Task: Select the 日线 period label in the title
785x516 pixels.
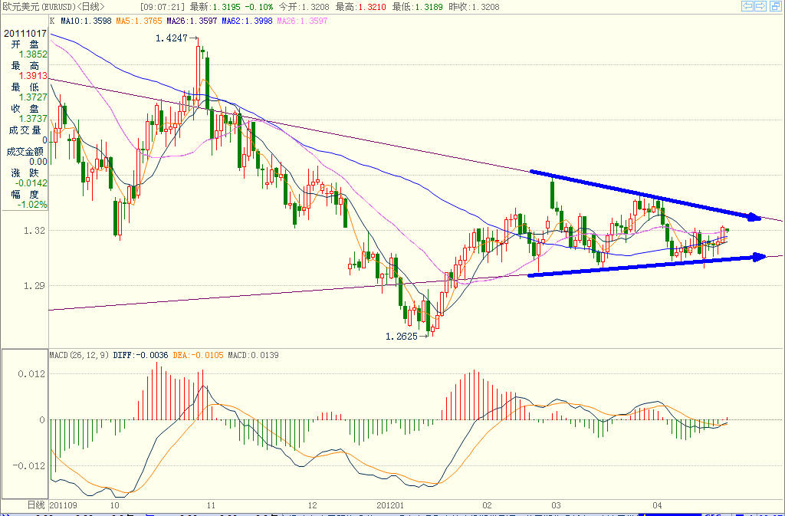Action: [90, 7]
